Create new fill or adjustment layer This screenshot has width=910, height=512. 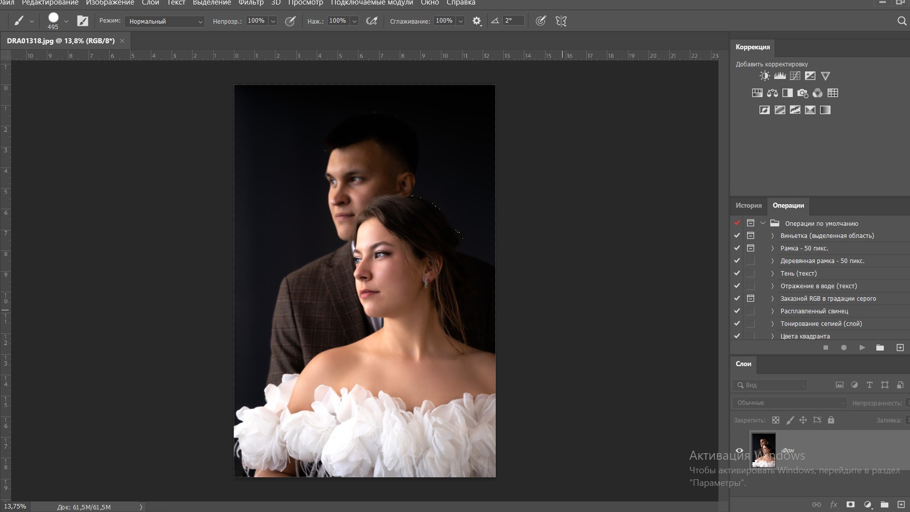pos(868,504)
